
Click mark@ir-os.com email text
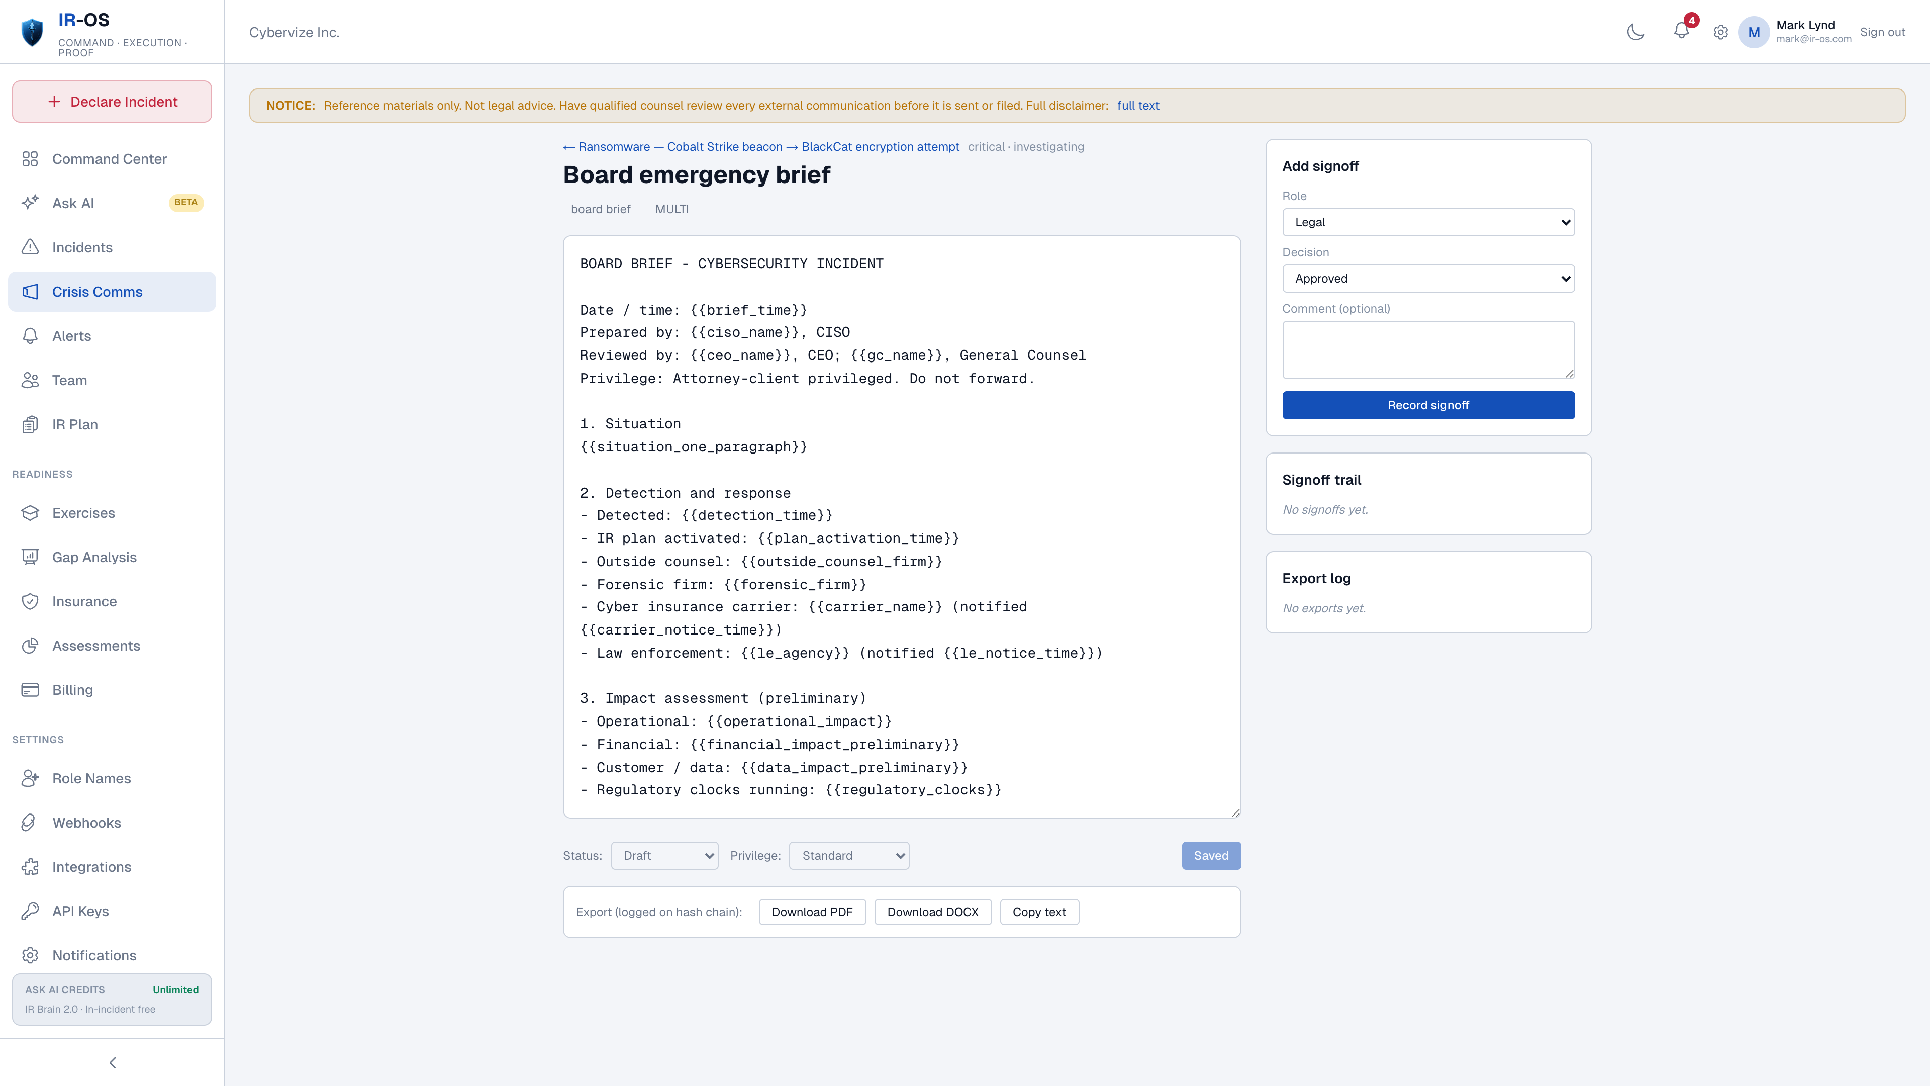[1813, 39]
